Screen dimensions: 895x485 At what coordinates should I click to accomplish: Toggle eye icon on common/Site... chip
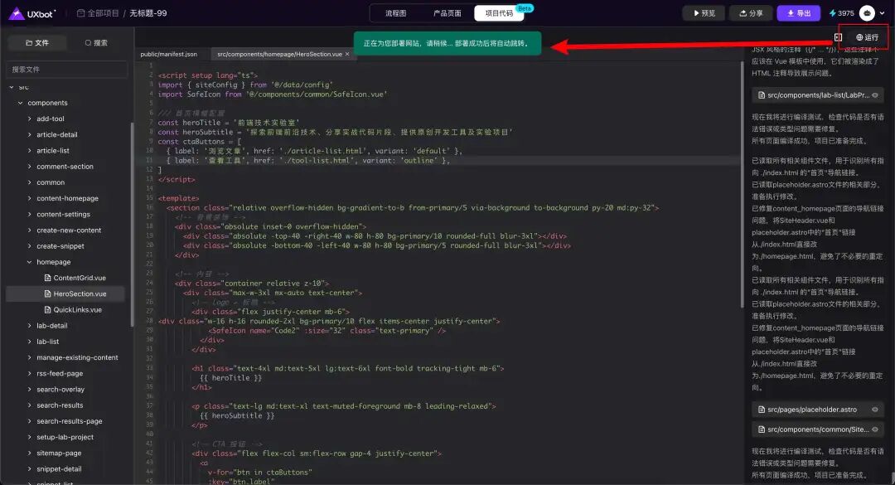(875, 429)
